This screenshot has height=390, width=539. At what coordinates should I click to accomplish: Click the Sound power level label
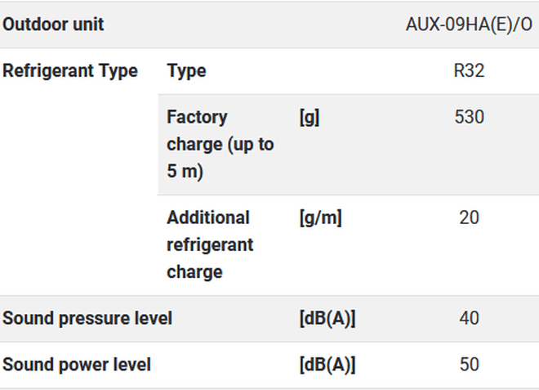pyautogui.click(x=77, y=365)
